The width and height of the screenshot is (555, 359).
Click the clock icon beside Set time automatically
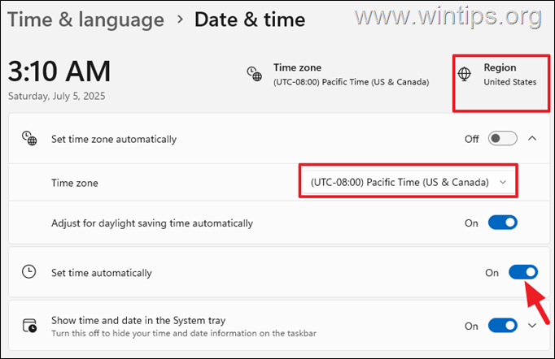[29, 273]
